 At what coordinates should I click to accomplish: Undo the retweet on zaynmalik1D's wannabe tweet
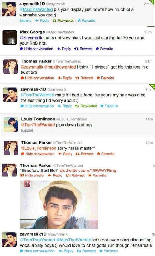63,20
